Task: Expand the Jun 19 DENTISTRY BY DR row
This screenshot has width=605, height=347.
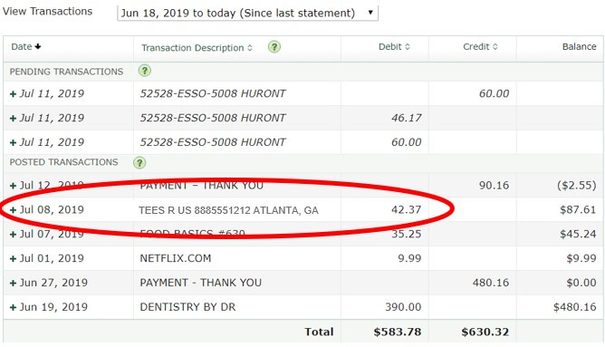Action: [x=13, y=307]
